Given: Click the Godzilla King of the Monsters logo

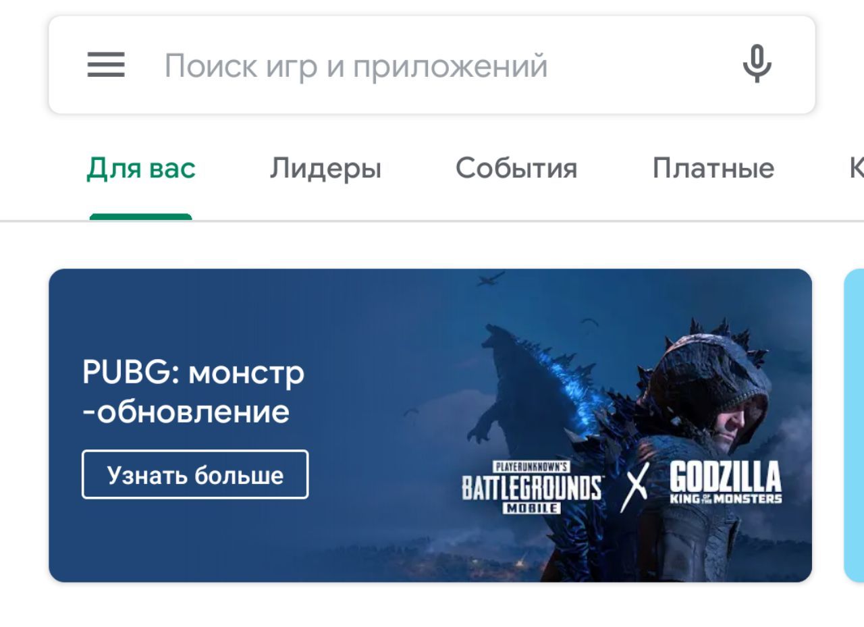Looking at the screenshot, I should (726, 483).
